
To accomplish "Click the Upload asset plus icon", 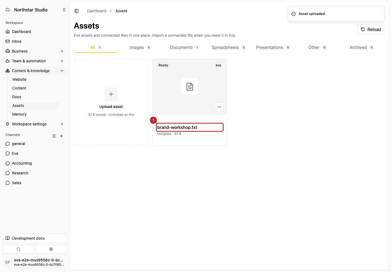I will click(111, 94).
